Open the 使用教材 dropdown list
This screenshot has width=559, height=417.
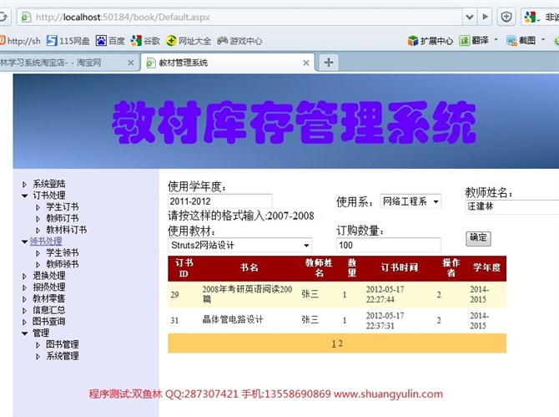point(239,246)
